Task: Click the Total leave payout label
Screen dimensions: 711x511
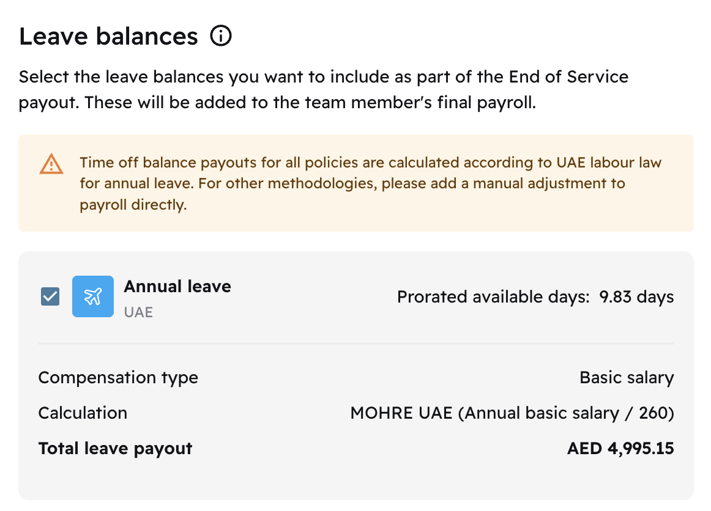Action: (x=115, y=449)
